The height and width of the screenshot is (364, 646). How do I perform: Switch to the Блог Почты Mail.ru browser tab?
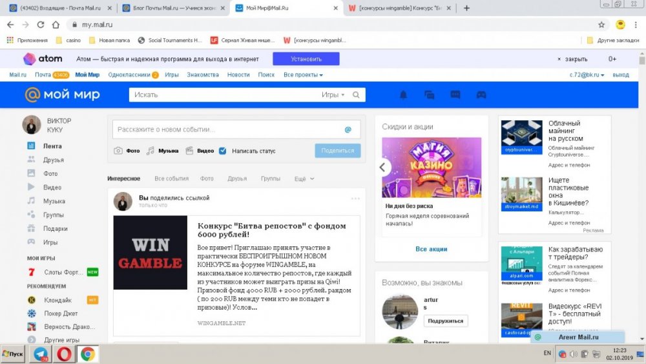(x=174, y=8)
